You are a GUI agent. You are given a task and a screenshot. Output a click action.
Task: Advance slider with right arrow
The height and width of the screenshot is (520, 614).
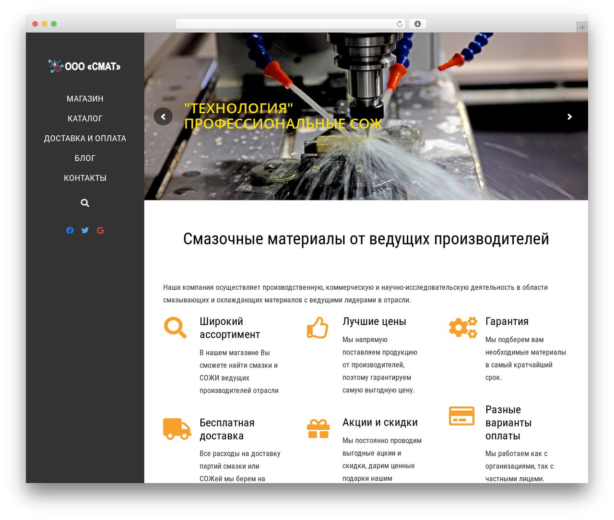(x=569, y=117)
